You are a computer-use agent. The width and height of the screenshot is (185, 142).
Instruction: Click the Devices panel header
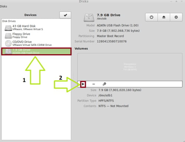coord(30,15)
